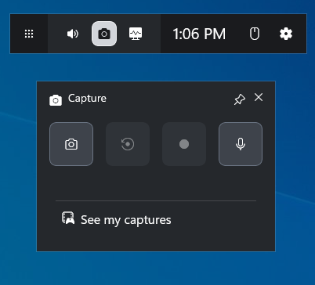Record the last 30 seconds
Viewport: 315px width, 285px height.
[x=128, y=144]
